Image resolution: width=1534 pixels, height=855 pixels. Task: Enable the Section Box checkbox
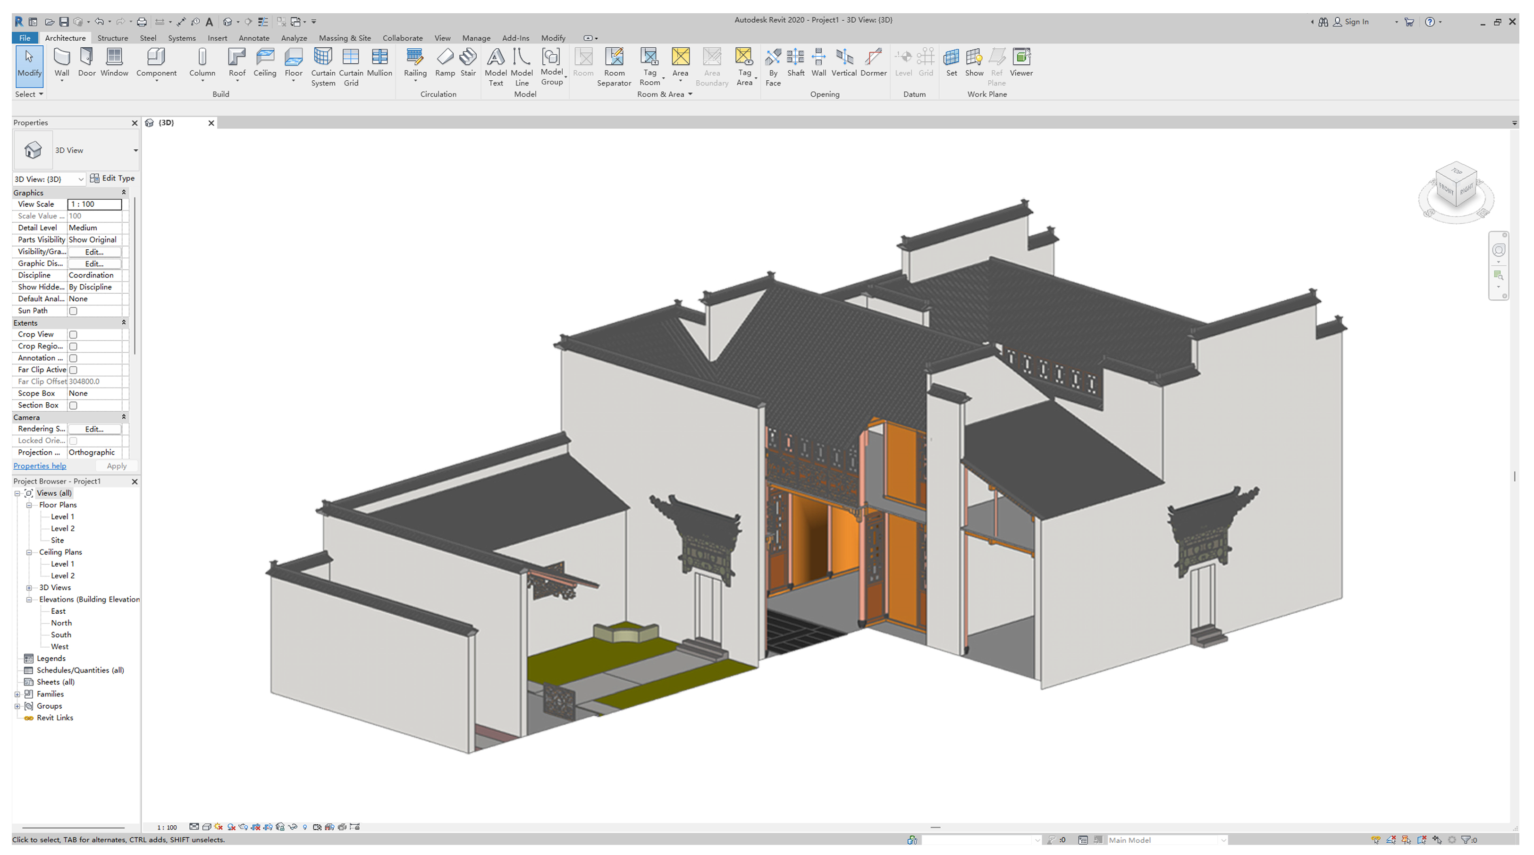[x=73, y=406]
